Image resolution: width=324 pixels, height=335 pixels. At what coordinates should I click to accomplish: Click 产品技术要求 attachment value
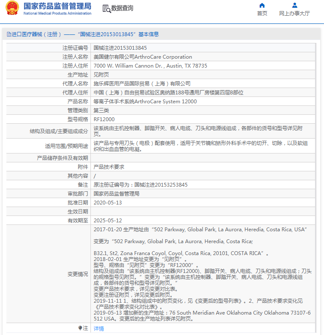click(x=109, y=167)
